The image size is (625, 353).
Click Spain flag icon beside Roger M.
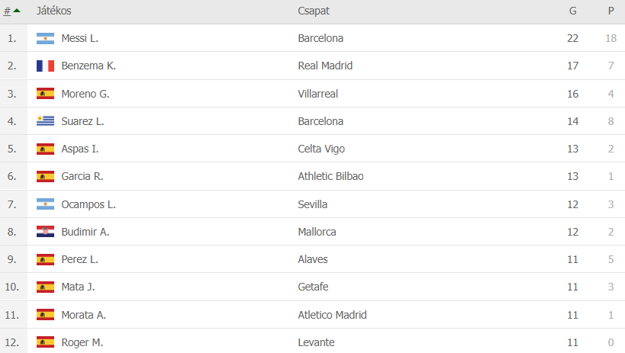[45, 342]
